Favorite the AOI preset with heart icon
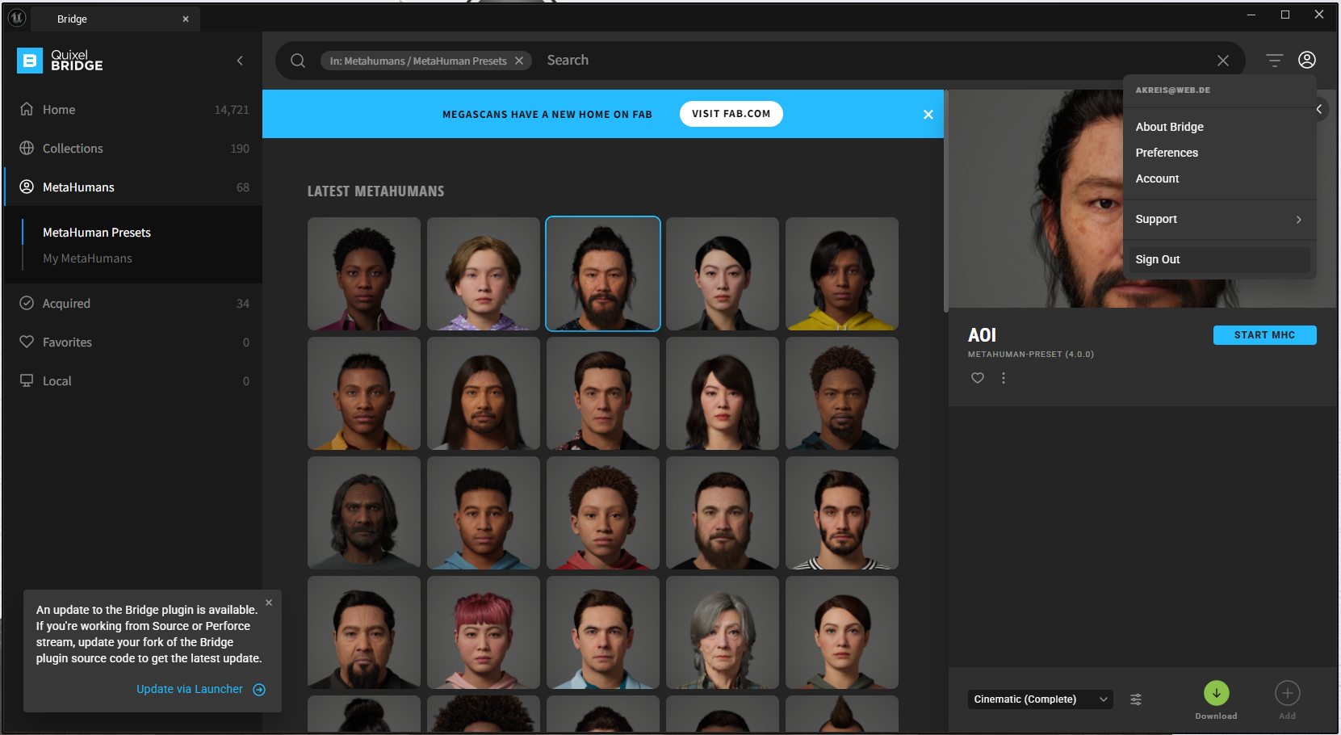The image size is (1341, 735). coord(977,378)
